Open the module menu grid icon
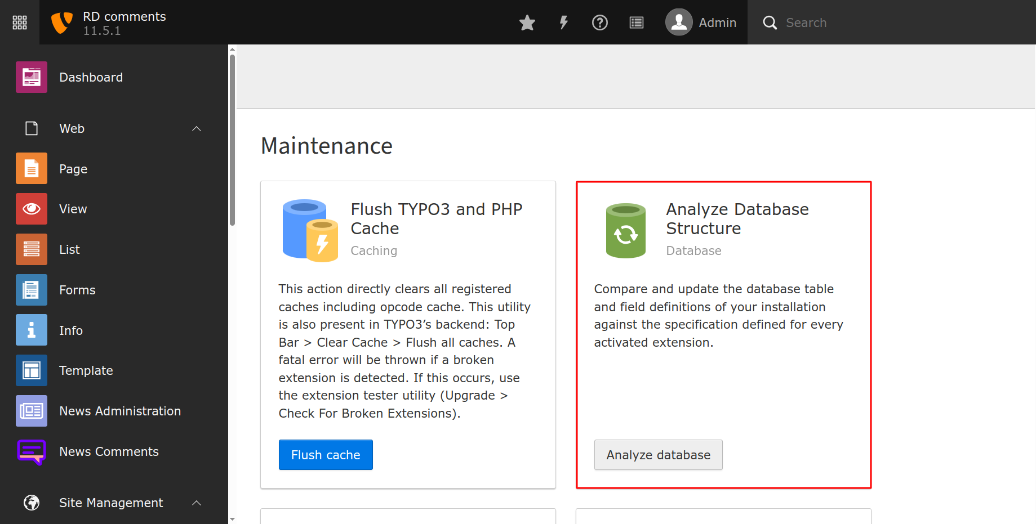The image size is (1036, 524). [x=19, y=23]
